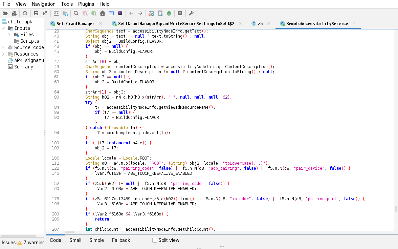Click the warning triangle in Issues

20,243
